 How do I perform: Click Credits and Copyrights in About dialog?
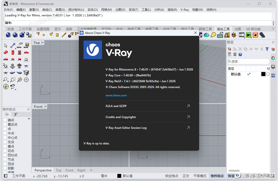pyautogui.click(x=121, y=117)
